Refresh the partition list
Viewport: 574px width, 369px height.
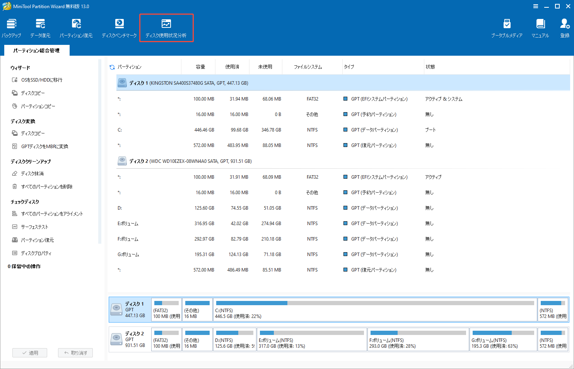pyautogui.click(x=112, y=66)
